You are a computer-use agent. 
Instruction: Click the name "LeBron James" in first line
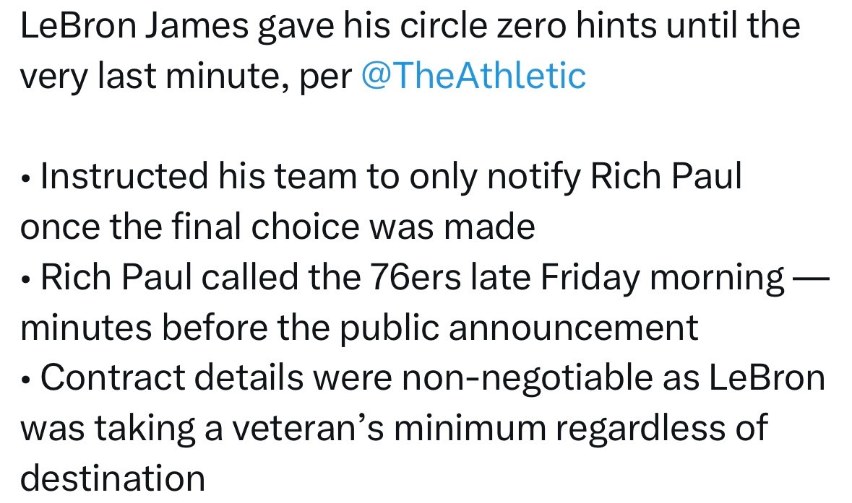point(134,25)
